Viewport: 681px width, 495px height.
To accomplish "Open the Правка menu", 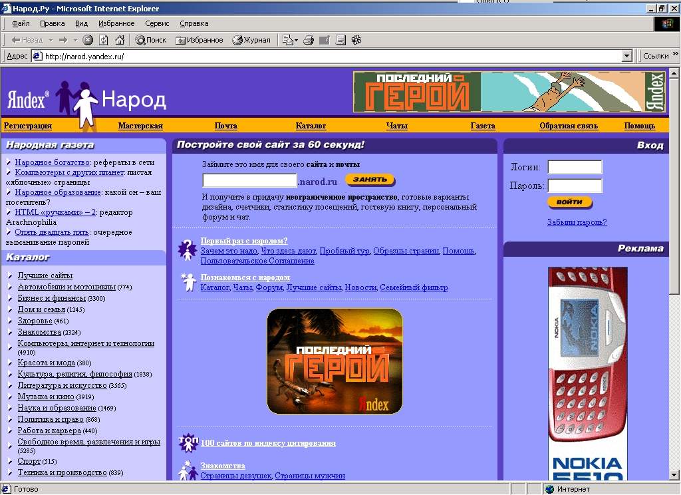I will 52,23.
